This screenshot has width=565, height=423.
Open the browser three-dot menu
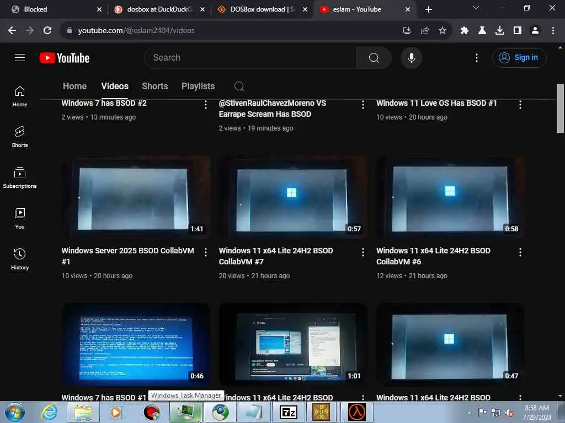(553, 31)
